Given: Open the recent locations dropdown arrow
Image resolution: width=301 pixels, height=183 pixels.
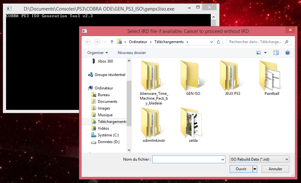Looking at the screenshot, I should (x=105, y=42).
